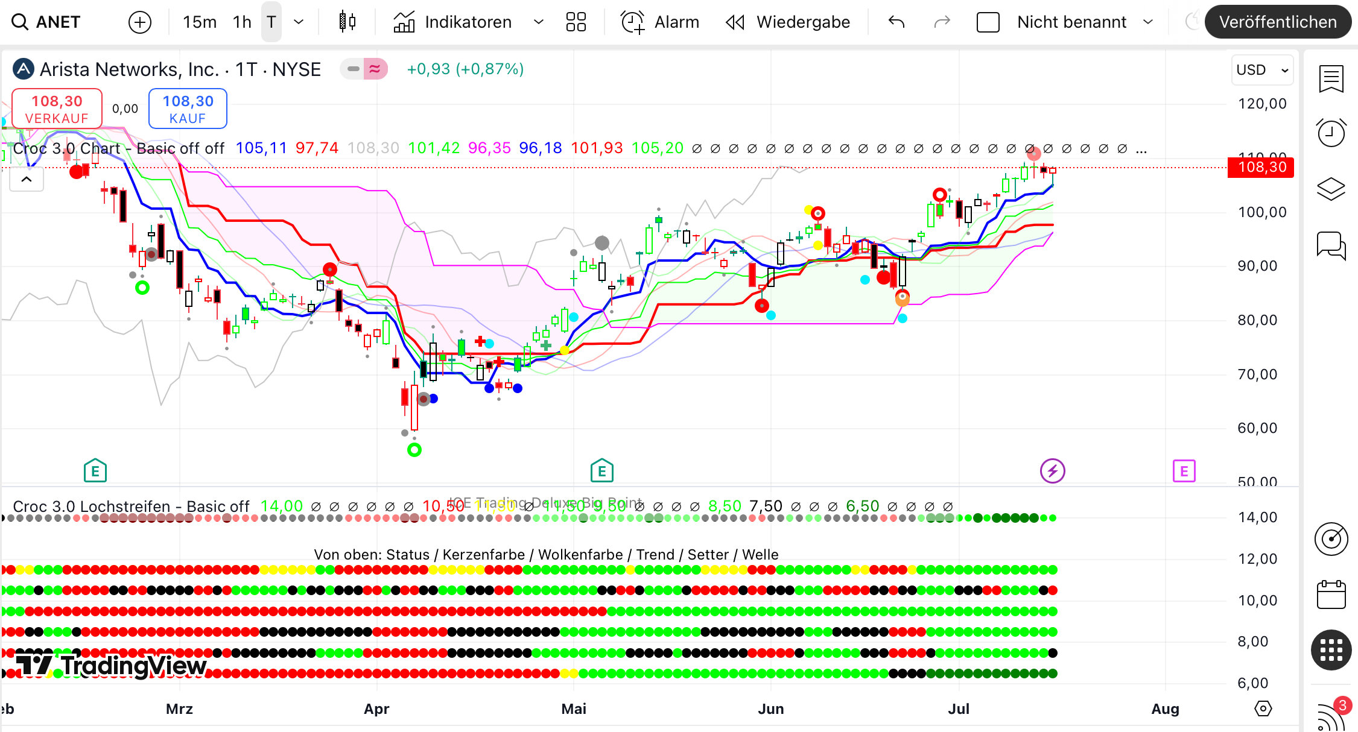1358x732 pixels.
Task: Toggle the layout selection square checkbox
Action: click(x=988, y=22)
